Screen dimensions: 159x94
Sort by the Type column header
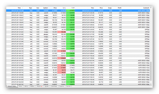[x=28, y=8]
